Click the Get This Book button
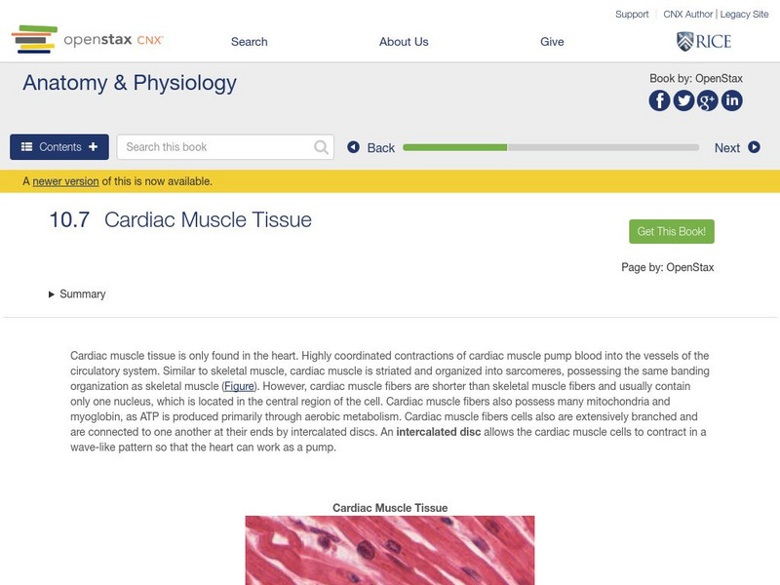The height and width of the screenshot is (585, 780). coord(672,232)
